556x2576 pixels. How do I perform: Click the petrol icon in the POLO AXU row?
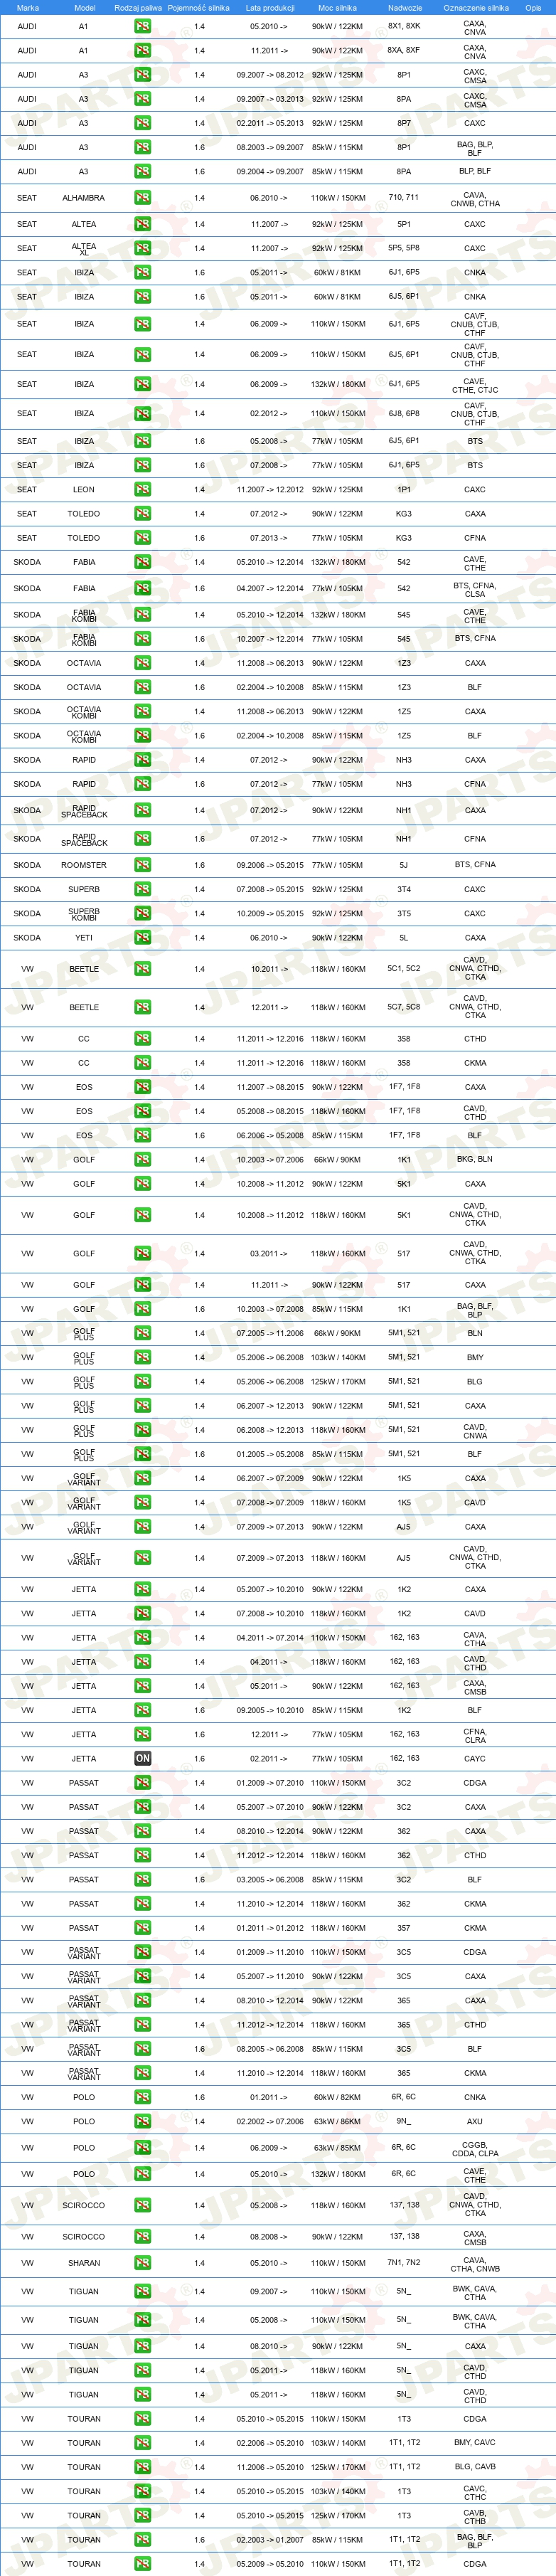pyautogui.click(x=143, y=2121)
